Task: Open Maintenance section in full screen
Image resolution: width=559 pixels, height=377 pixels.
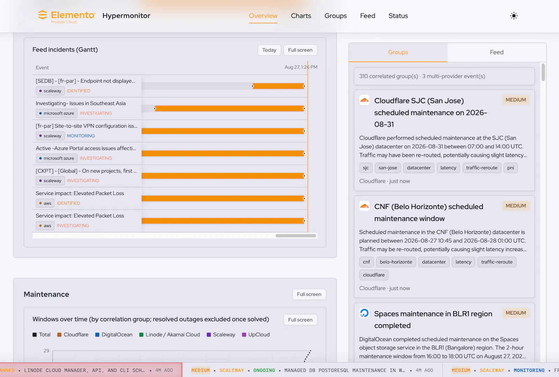Action: coord(309,294)
